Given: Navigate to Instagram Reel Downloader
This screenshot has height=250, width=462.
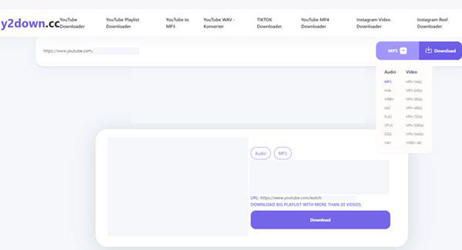Looking at the screenshot, I should pos(433,23).
